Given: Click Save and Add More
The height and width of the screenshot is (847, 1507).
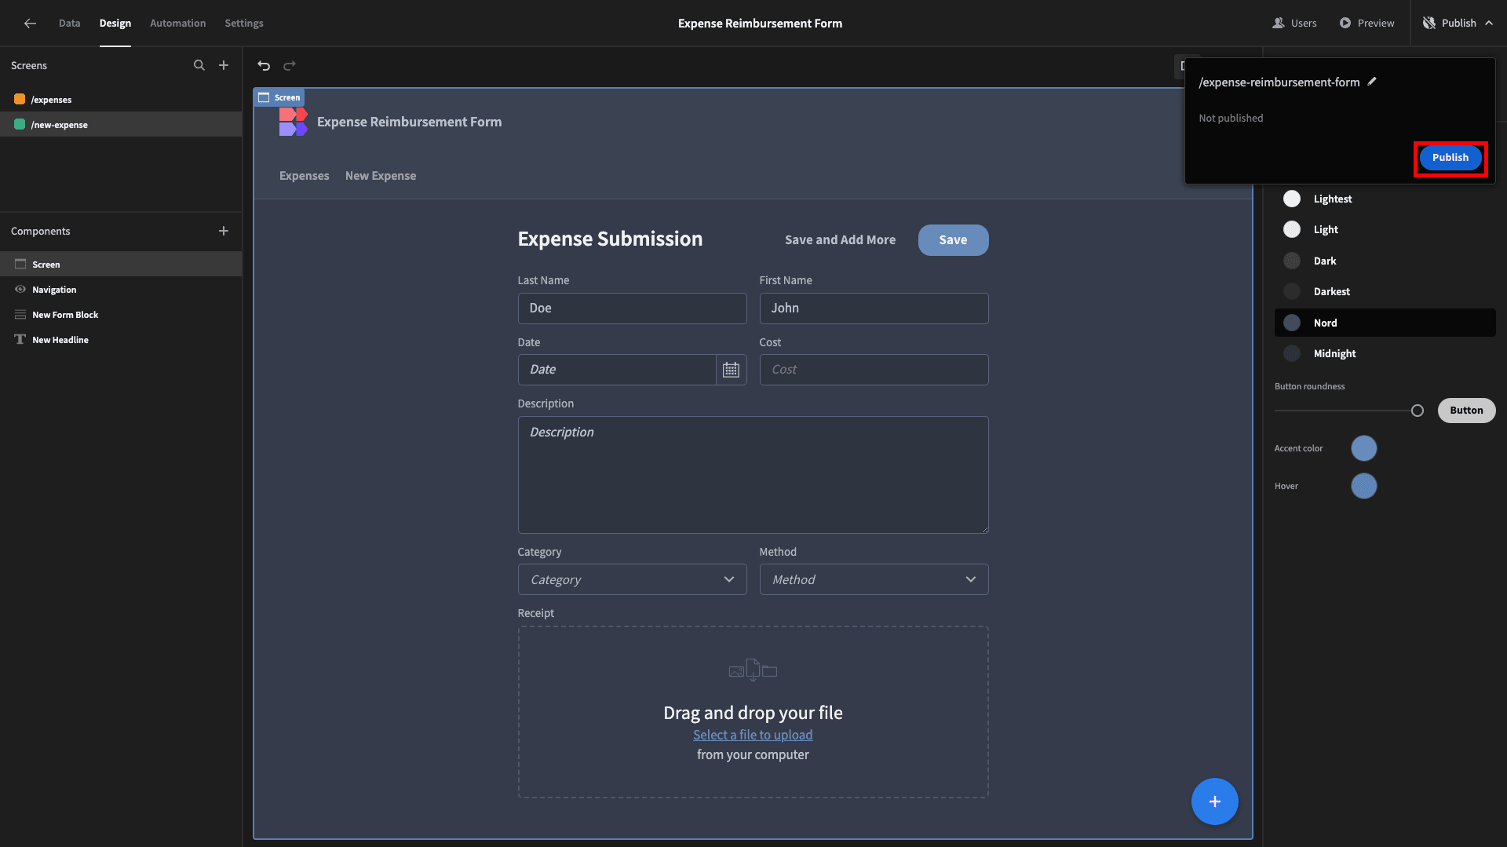Looking at the screenshot, I should pyautogui.click(x=840, y=240).
